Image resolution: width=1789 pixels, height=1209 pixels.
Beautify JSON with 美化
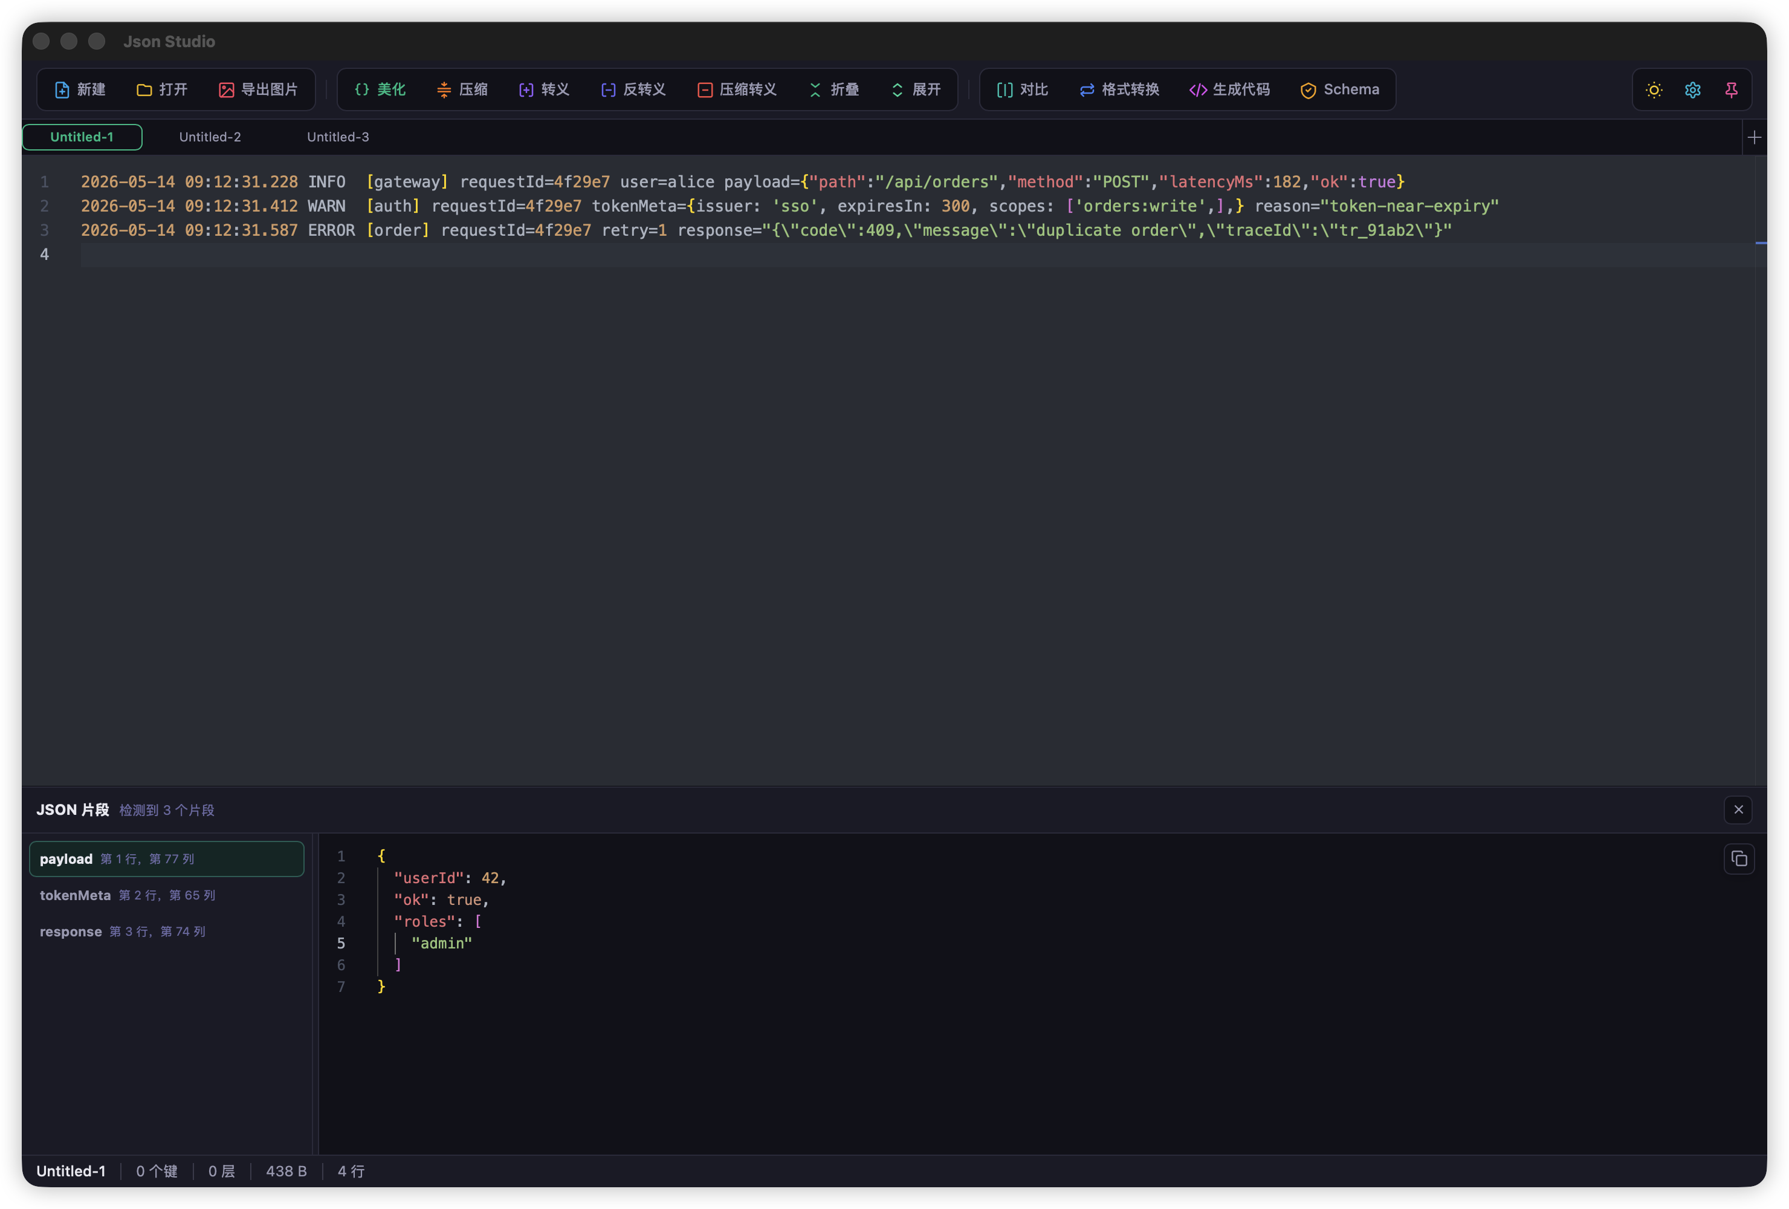point(380,89)
